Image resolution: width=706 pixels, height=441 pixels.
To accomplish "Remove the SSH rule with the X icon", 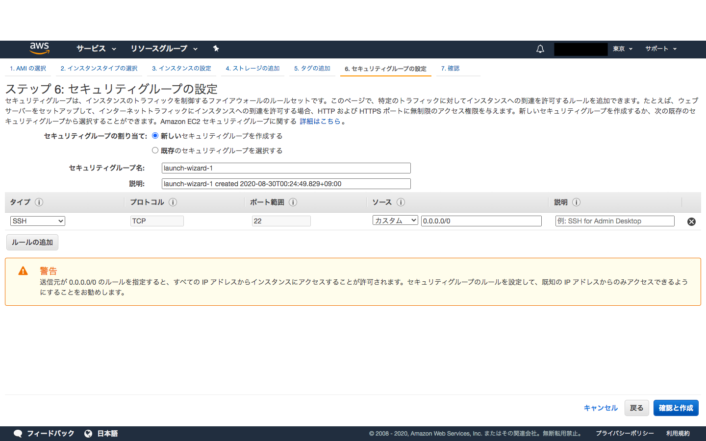I will coord(691,221).
